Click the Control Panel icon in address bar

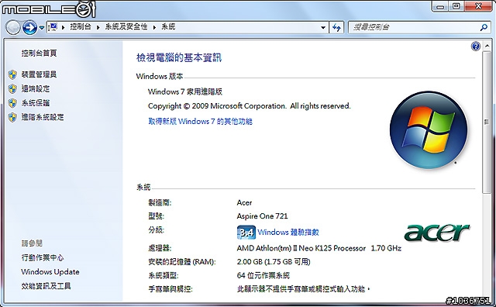click(x=53, y=27)
